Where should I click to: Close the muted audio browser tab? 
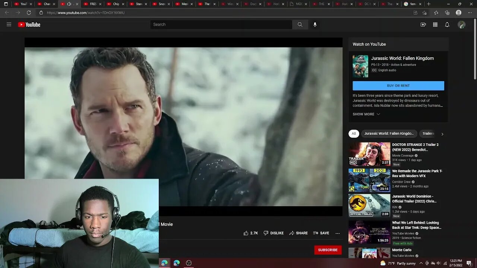click(x=77, y=4)
